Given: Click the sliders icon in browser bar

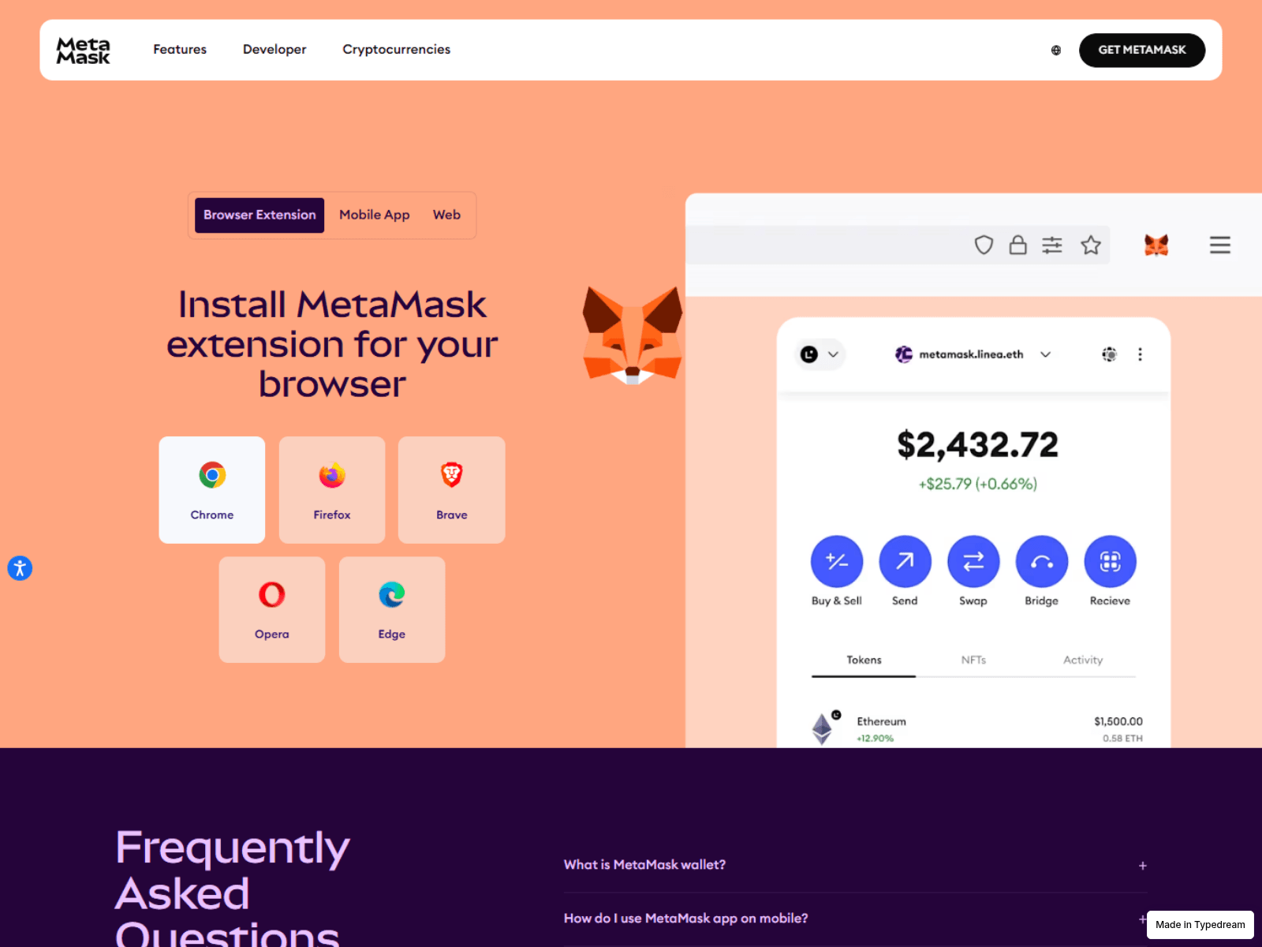Looking at the screenshot, I should coord(1052,245).
